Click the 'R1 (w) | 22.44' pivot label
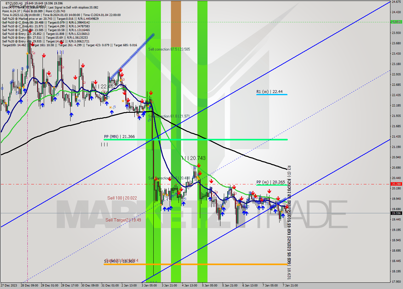This screenshot has height=289, width=403. pos(269,92)
